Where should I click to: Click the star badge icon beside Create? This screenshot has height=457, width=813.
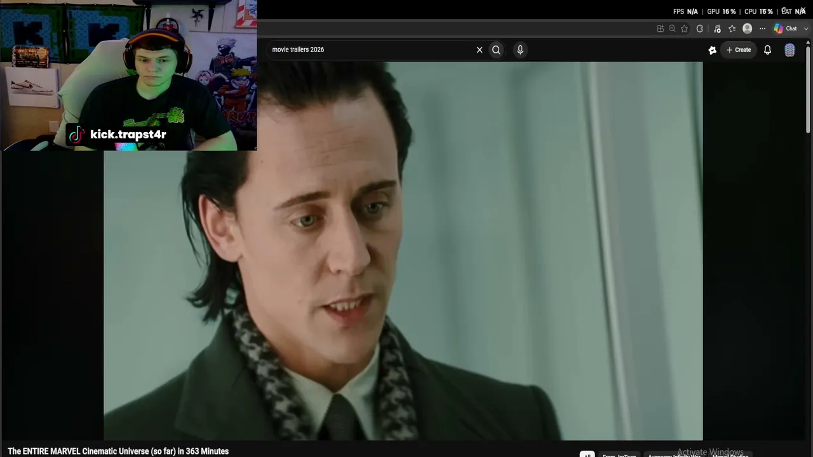pyautogui.click(x=712, y=50)
